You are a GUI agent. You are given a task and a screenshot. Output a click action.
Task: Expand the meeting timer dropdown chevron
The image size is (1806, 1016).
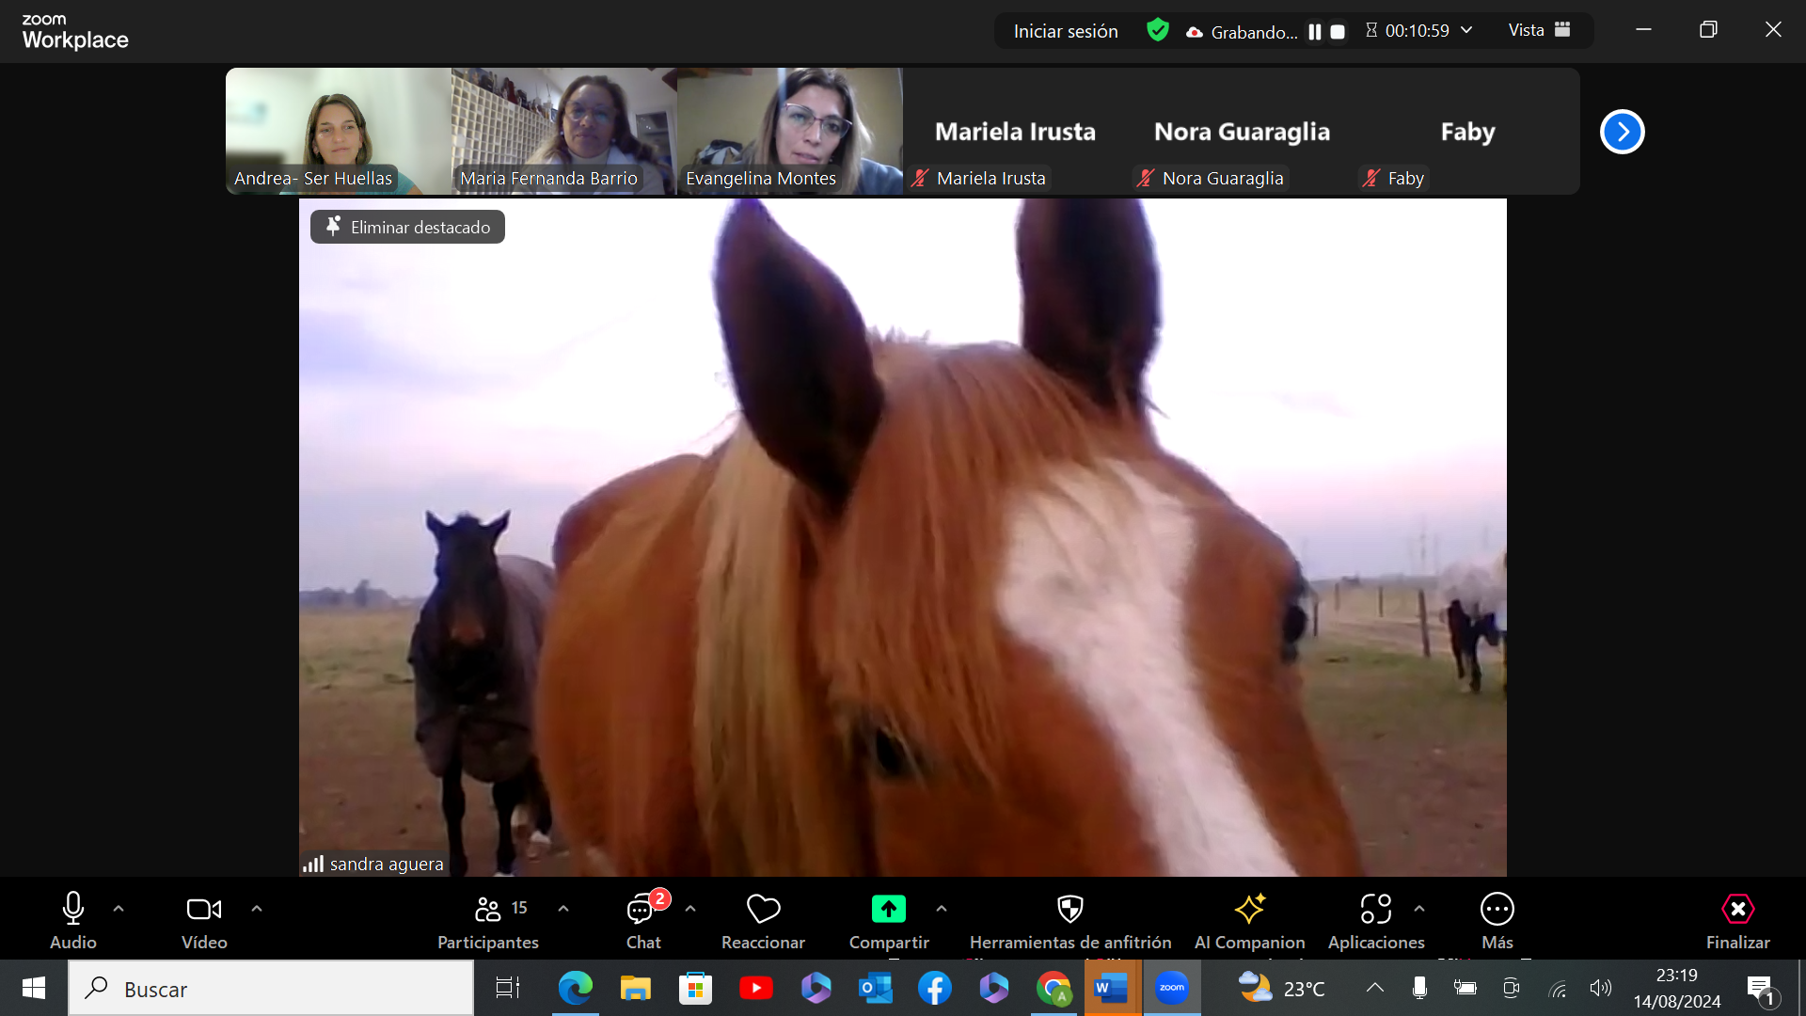click(x=1466, y=30)
